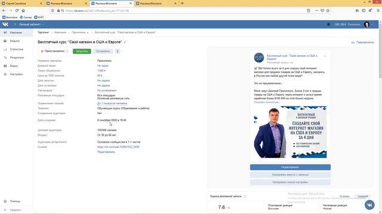
Task: Set the stop date value Не задана under Дата остановки
Action: [x=103, y=86]
